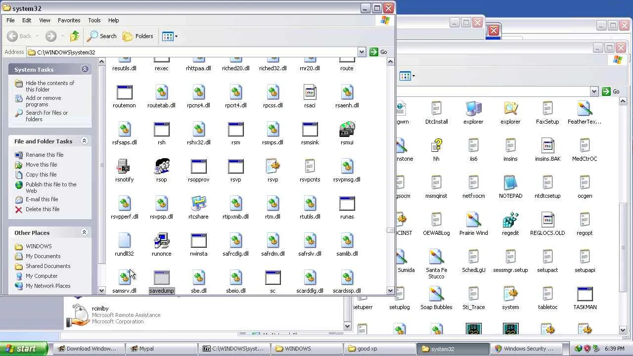This screenshot has height=356, width=633.
Task: Select the rsop file icon
Action: coord(162,167)
